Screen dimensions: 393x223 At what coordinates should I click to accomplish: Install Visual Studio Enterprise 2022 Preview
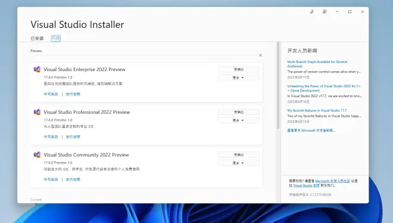(239, 69)
